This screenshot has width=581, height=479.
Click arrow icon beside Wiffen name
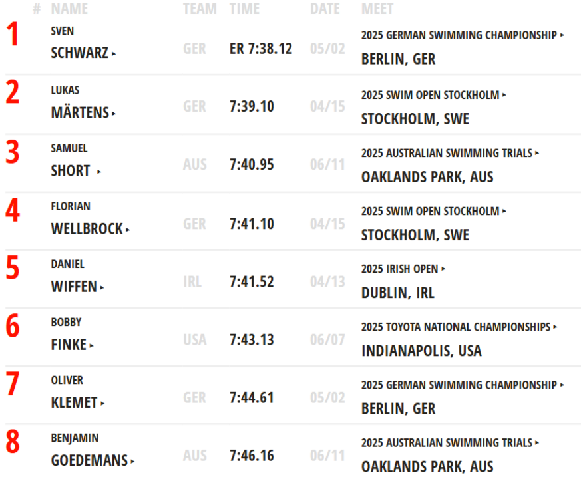(102, 287)
